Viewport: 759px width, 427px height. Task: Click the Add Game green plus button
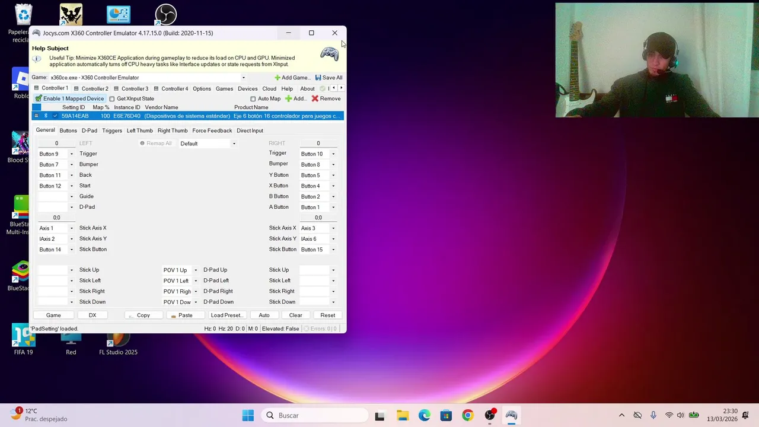pyautogui.click(x=292, y=78)
